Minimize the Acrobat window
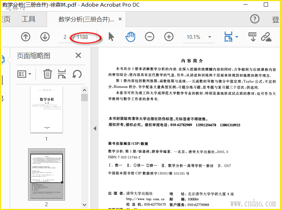 [x=246, y=5]
